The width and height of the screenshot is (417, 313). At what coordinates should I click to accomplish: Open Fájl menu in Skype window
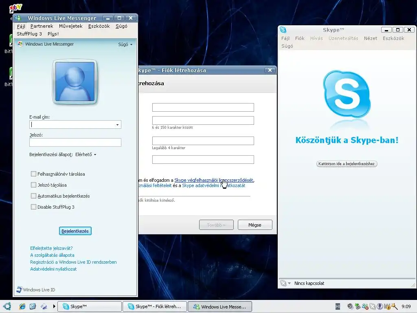tap(285, 38)
